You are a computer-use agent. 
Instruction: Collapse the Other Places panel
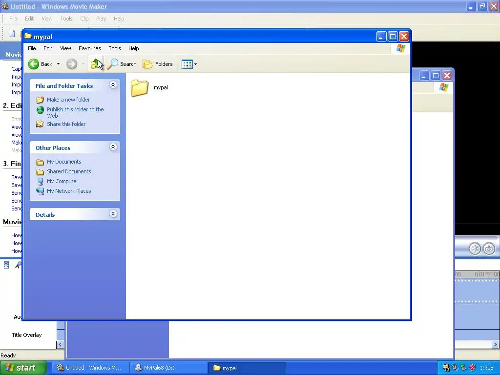113,147
